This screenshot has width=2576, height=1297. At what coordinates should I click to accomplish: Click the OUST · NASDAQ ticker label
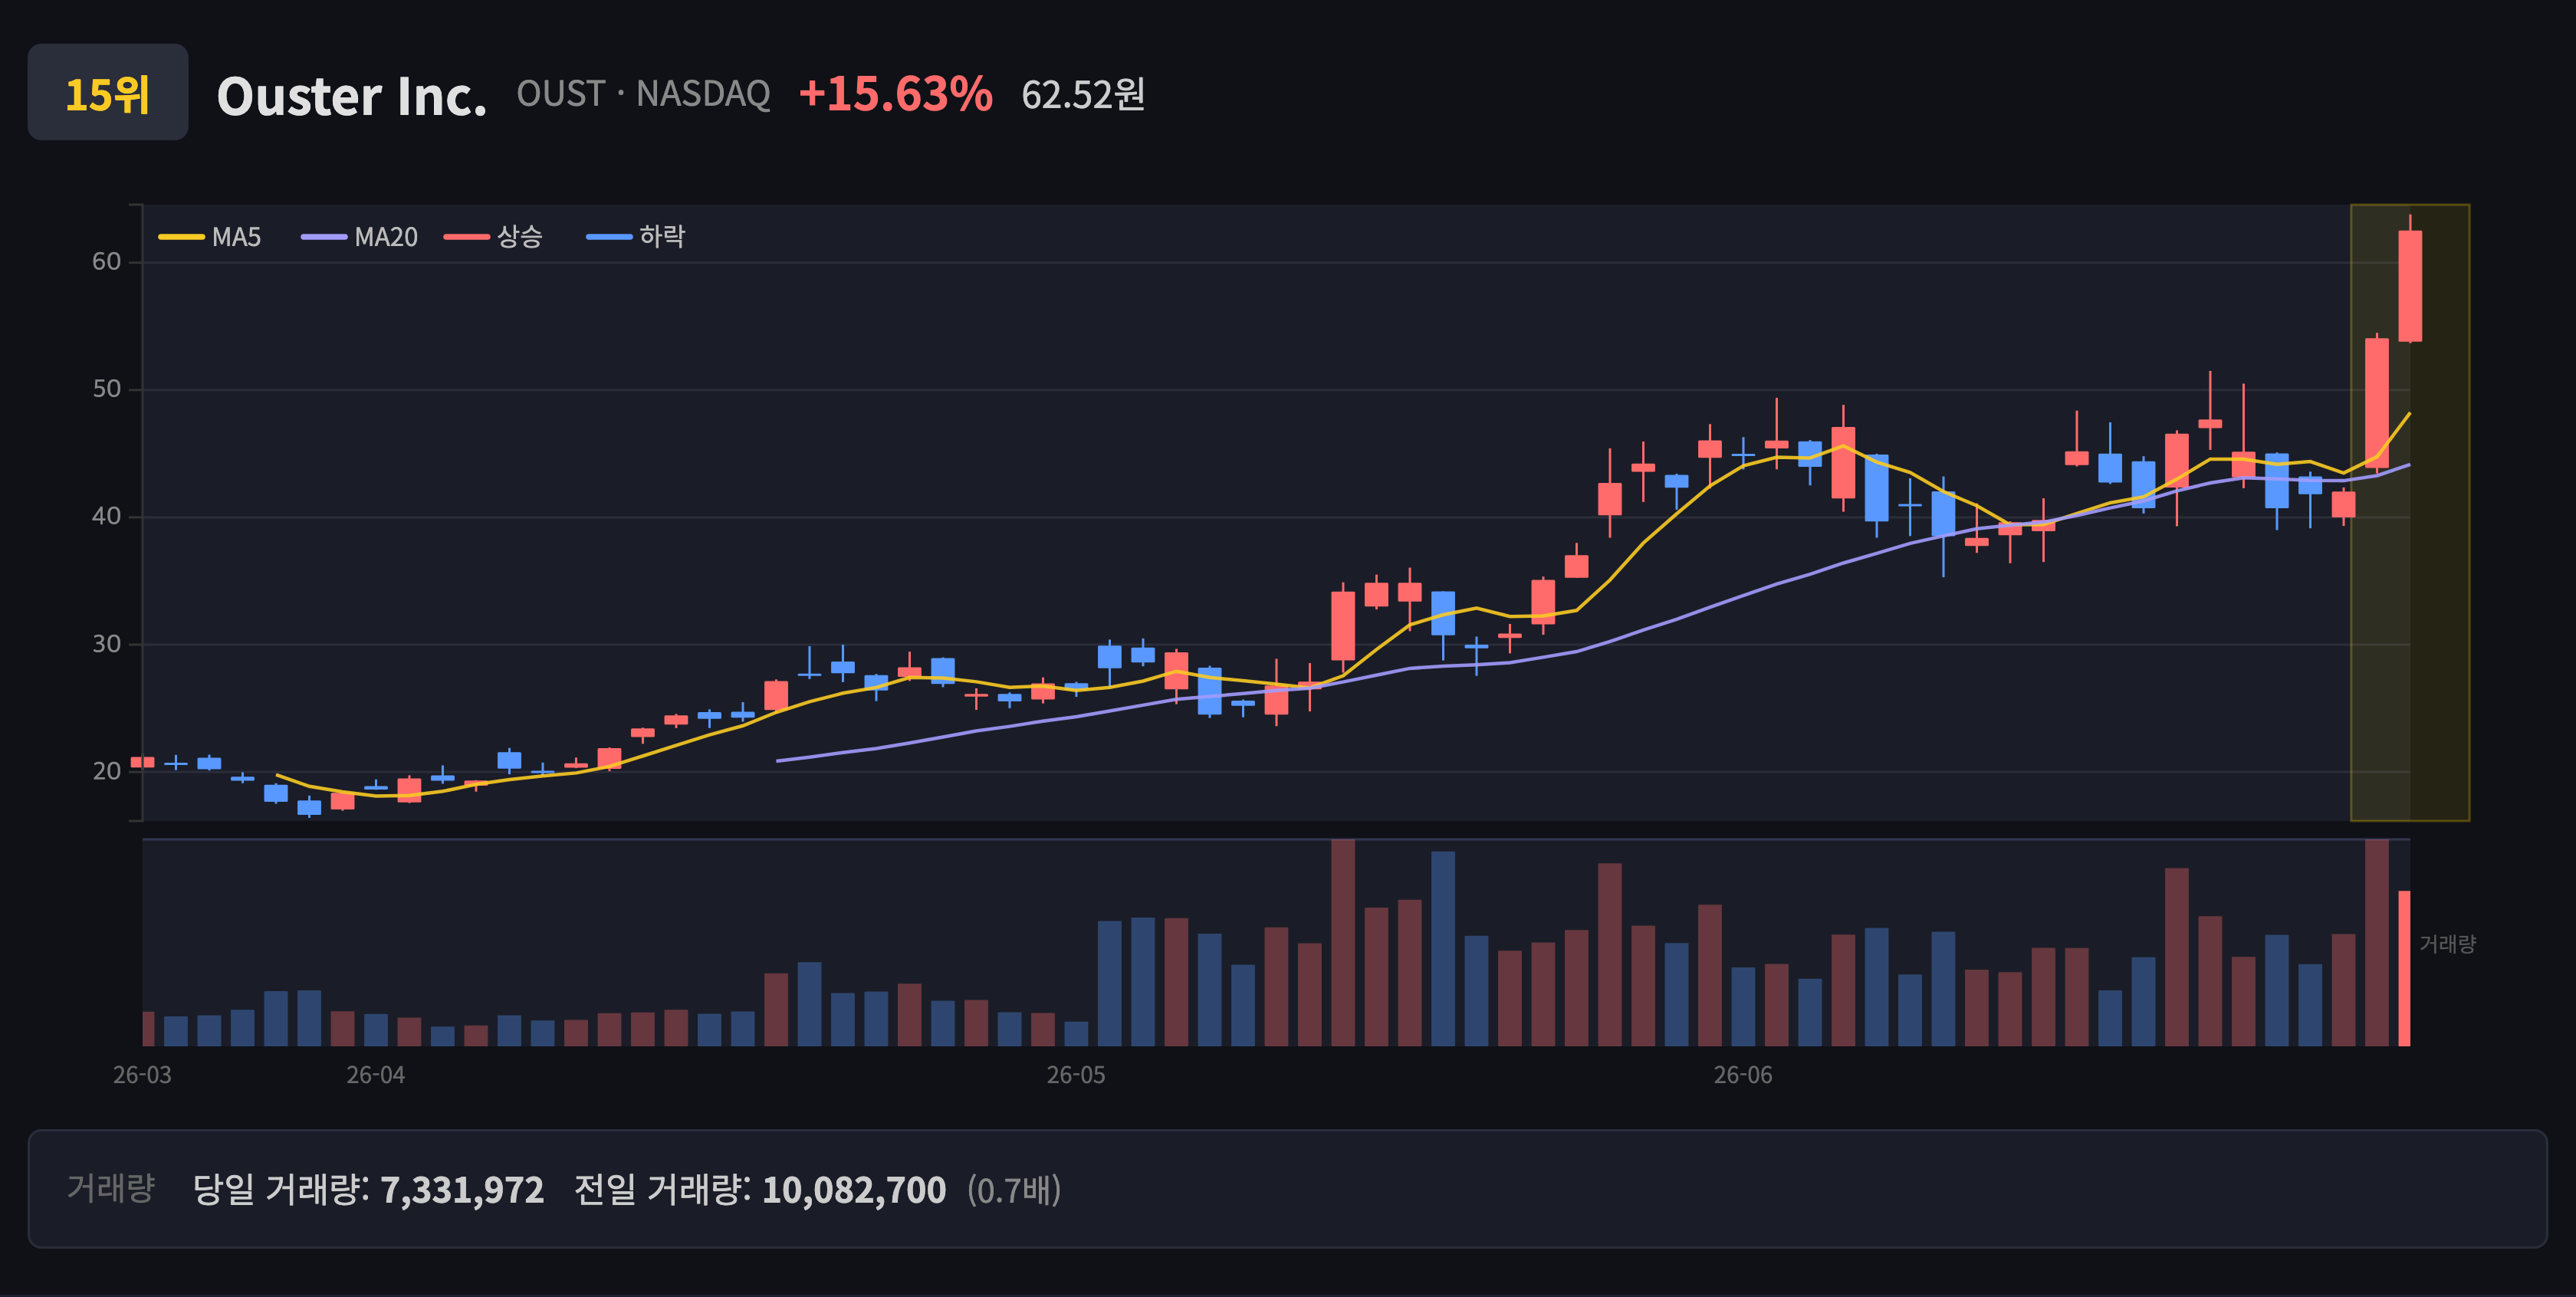643,94
